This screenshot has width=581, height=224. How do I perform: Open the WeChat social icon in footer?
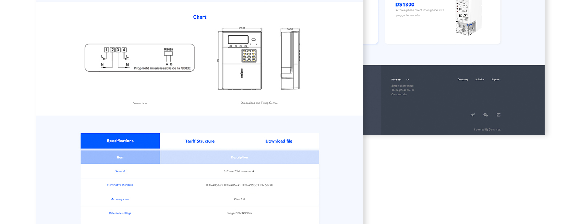coord(485,115)
